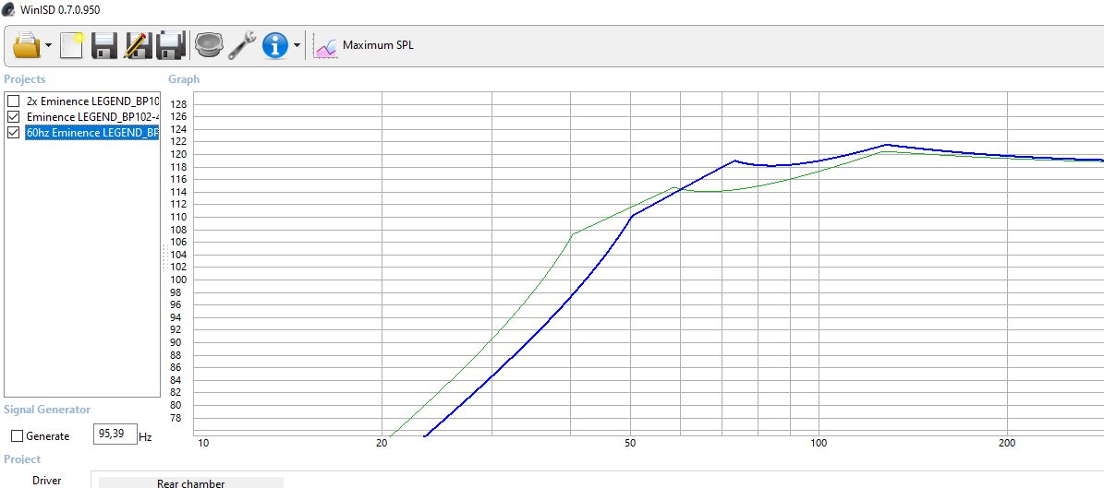Click Save As floppy with pencil icon
The height and width of the screenshot is (488, 1104).
coord(138,46)
